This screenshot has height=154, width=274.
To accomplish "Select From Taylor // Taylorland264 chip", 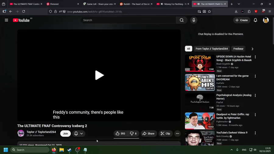I will pyautogui.click(x=212, y=49).
